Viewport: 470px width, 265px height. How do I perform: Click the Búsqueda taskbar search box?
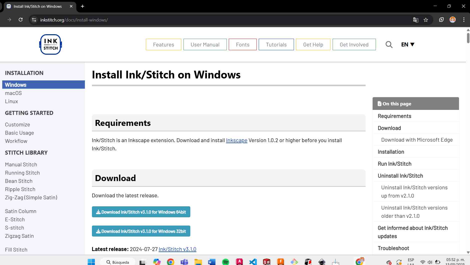(118, 262)
